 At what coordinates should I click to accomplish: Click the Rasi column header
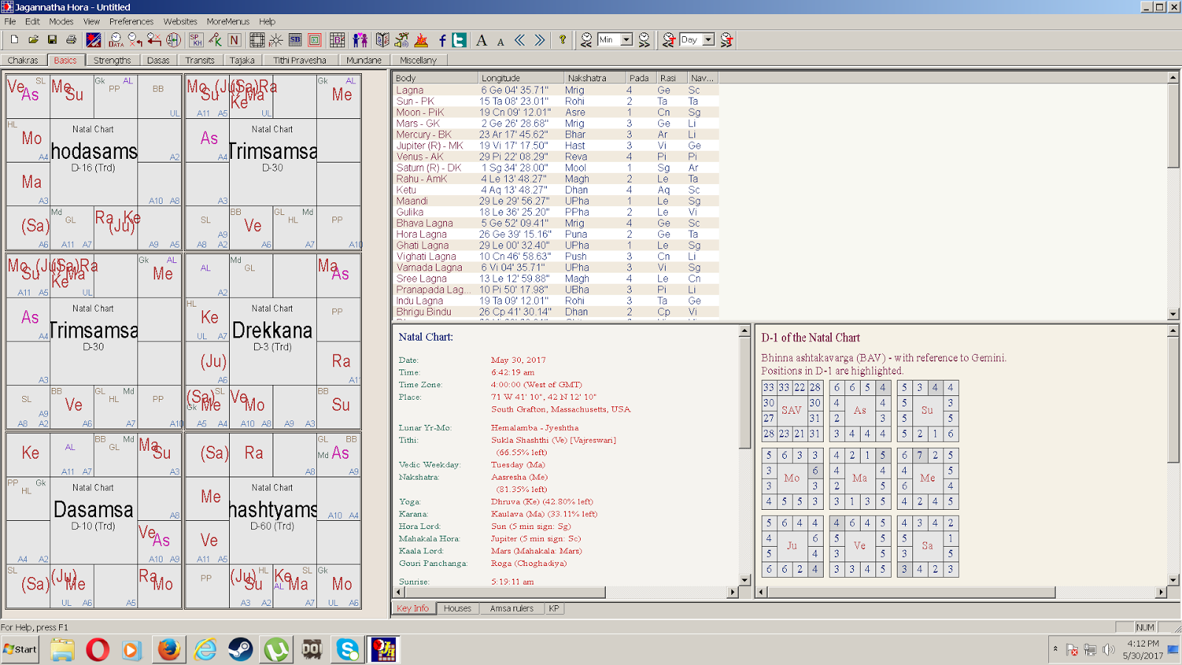click(672, 78)
